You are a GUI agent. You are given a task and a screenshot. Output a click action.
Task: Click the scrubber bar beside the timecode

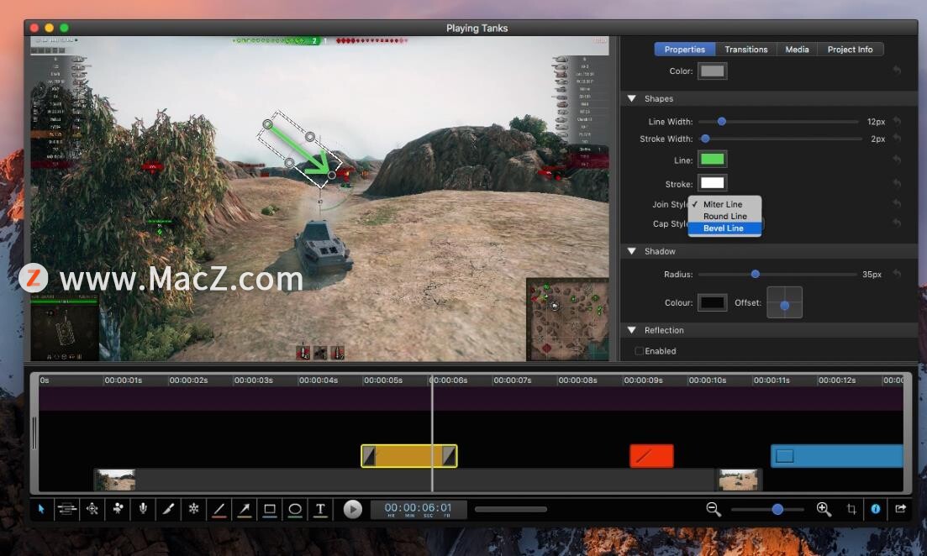[x=511, y=509]
